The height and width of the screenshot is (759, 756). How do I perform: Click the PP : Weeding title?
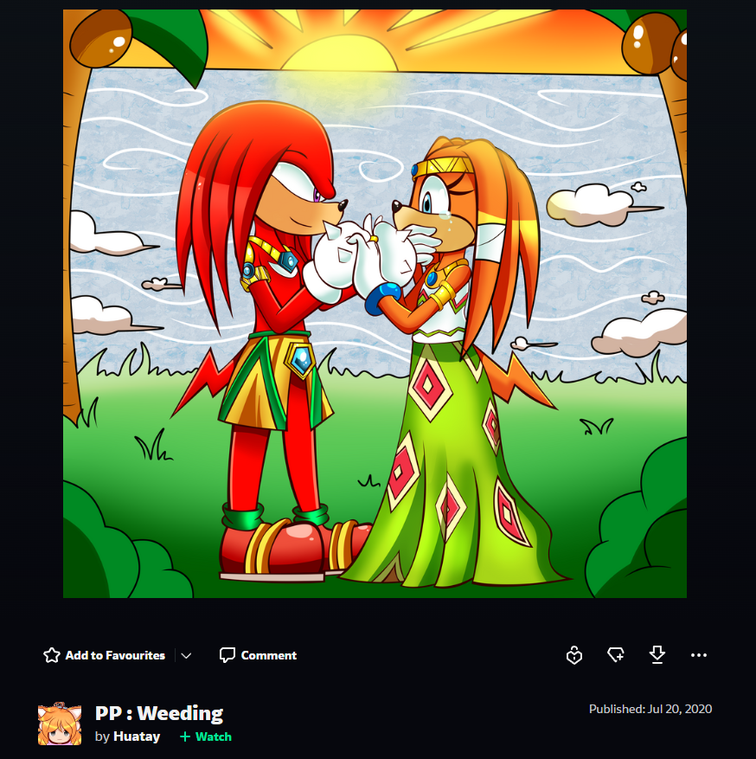[159, 713]
